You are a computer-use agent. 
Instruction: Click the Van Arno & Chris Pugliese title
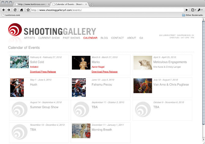171,85
